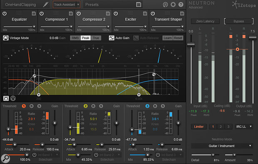Screen dimensions: 258x164
Task: Open Compressor 2 module presets icon
Action: [x=108, y=13]
